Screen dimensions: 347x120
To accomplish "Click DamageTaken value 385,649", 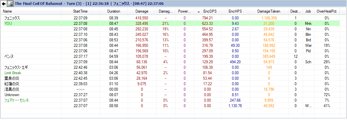I will click(269, 56).
